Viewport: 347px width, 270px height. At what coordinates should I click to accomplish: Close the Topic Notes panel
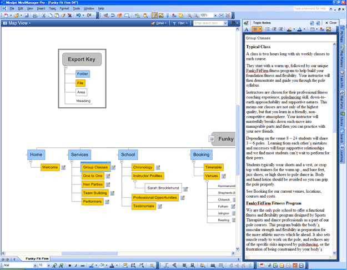pyautogui.click(x=331, y=23)
